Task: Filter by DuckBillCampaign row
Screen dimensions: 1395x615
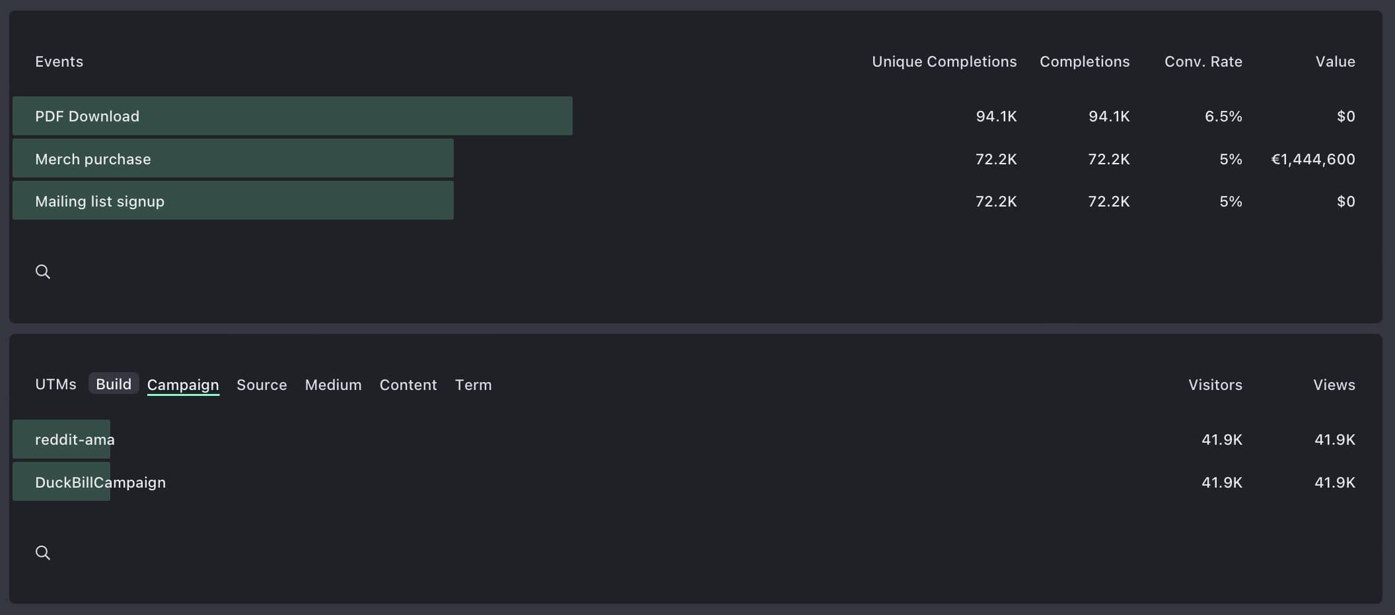Action: coord(100,482)
